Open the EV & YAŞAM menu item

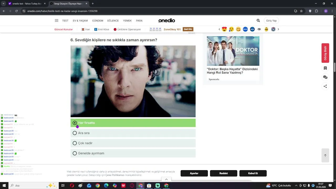[x=80, y=20]
